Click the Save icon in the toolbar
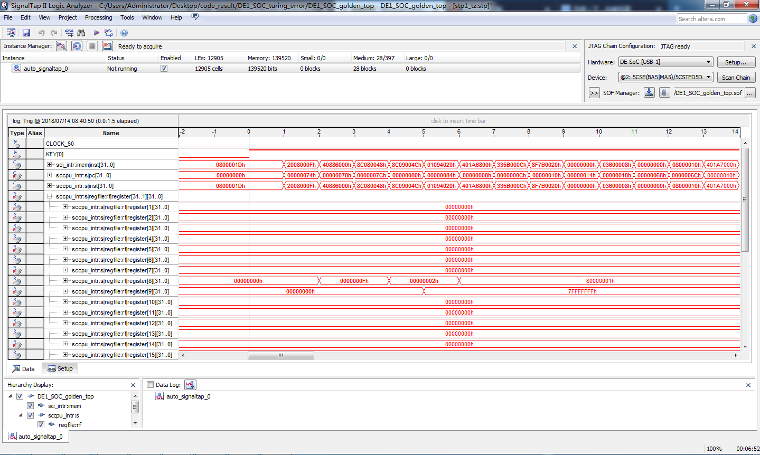 pos(26,33)
